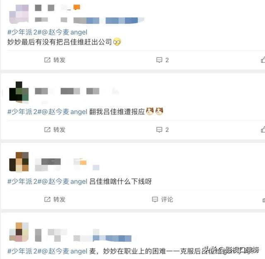
Task: Click the 评论 label under the third post
Action: (167, 200)
